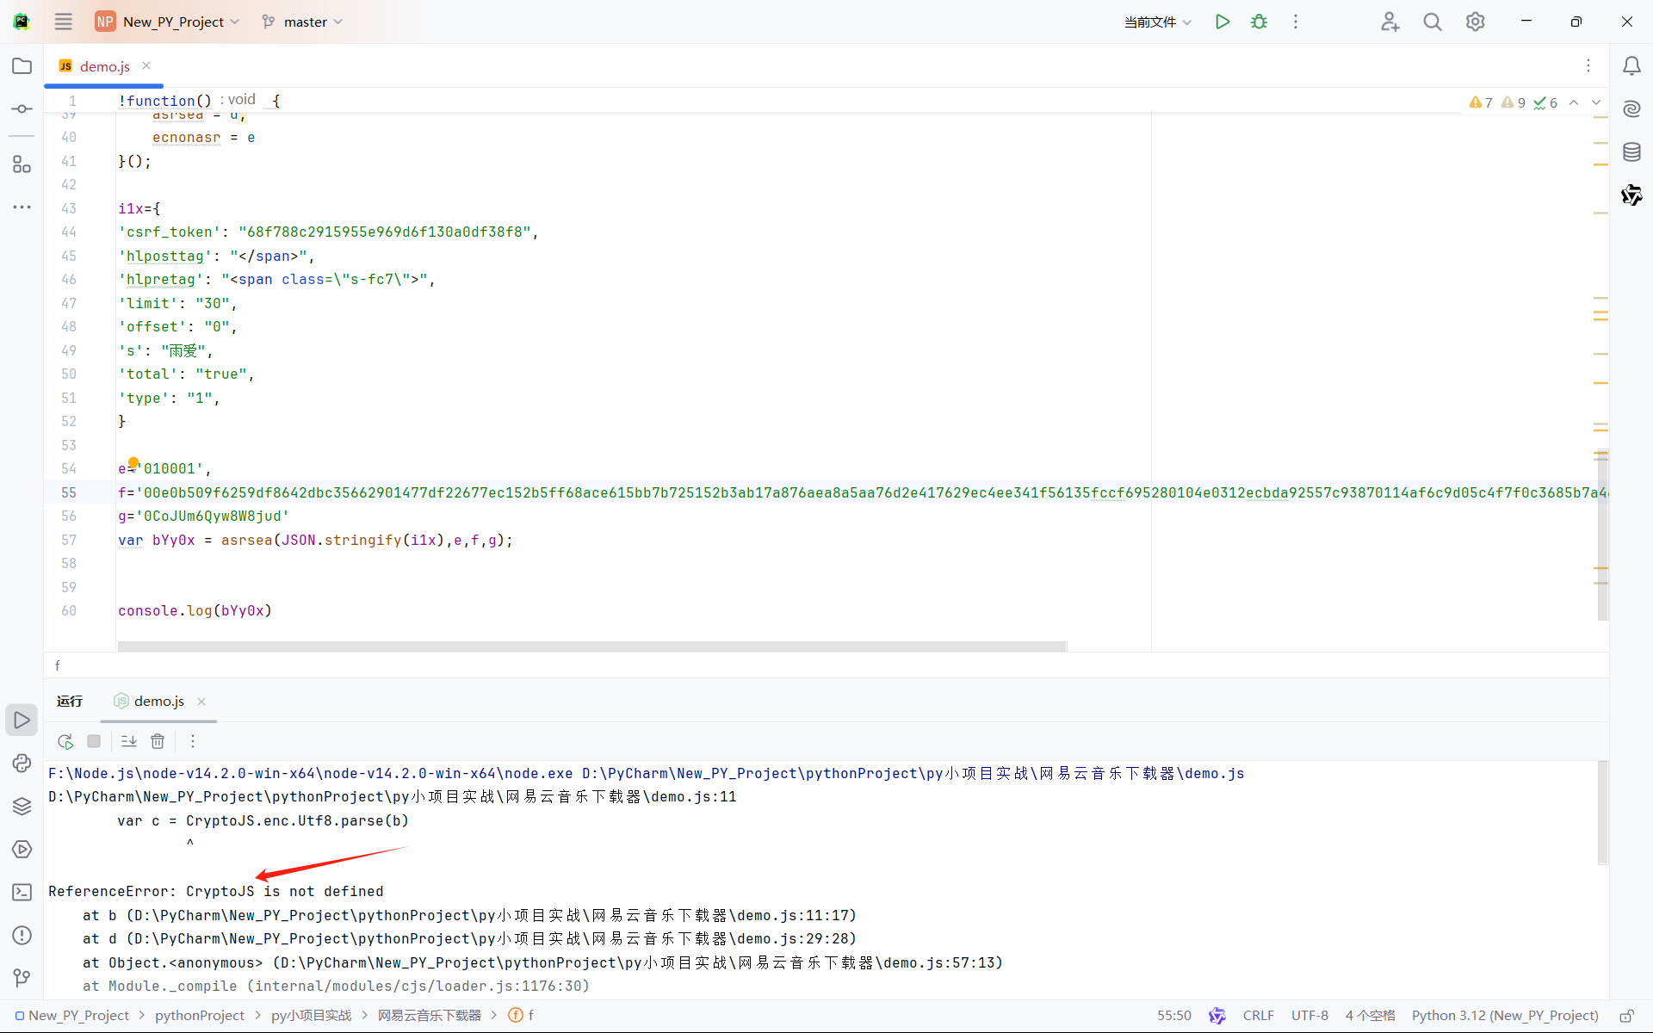The height and width of the screenshot is (1033, 1653).
Task: Click CRLF line separator in status bar
Action: [1258, 1016]
